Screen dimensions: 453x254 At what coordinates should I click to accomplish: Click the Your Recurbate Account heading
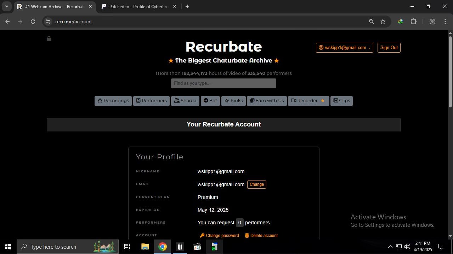point(223,124)
